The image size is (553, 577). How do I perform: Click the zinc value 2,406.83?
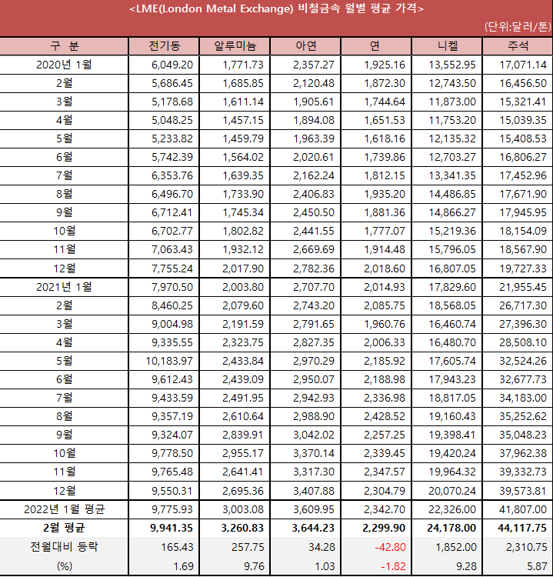(314, 194)
